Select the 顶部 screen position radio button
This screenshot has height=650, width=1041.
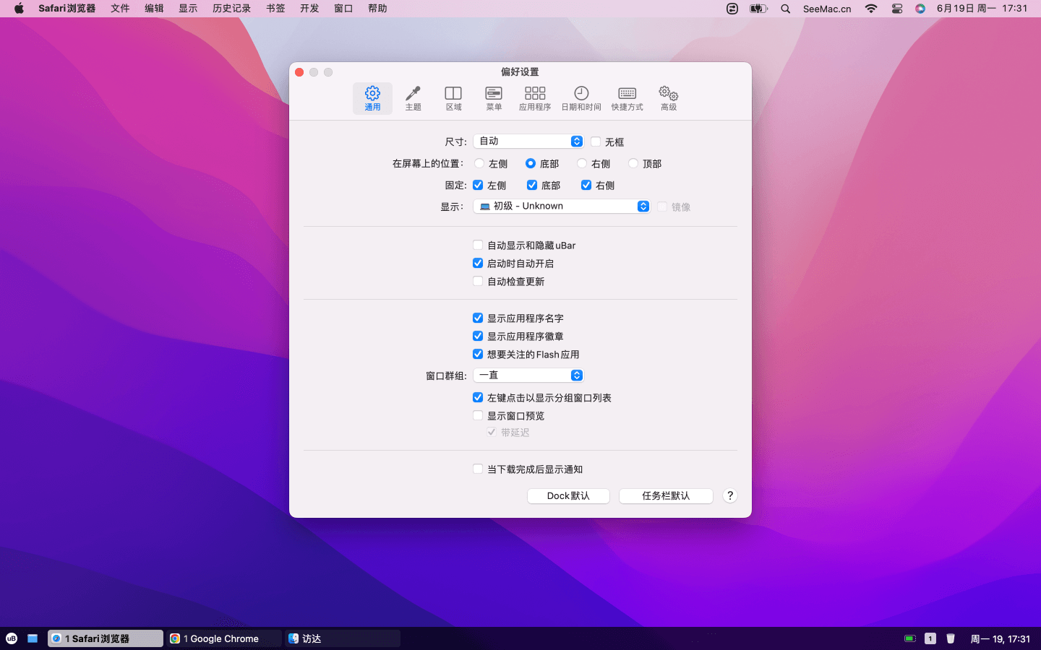(633, 164)
